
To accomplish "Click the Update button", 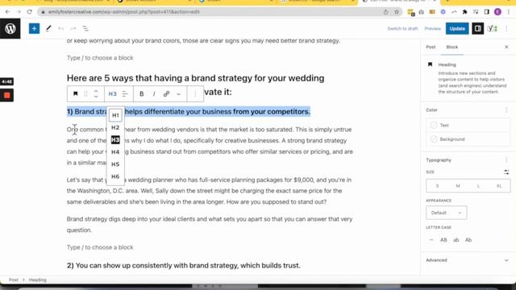I will (x=457, y=29).
